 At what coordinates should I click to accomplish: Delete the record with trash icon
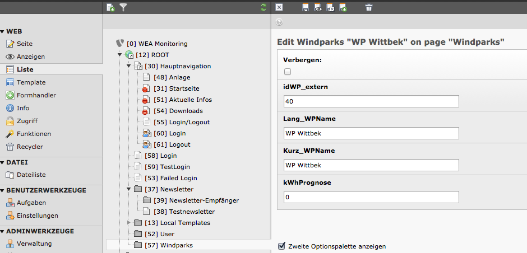tap(368, 7)
